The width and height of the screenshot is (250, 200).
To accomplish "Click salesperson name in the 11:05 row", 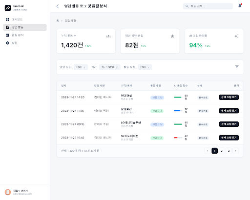I will (x=101, y=111).
